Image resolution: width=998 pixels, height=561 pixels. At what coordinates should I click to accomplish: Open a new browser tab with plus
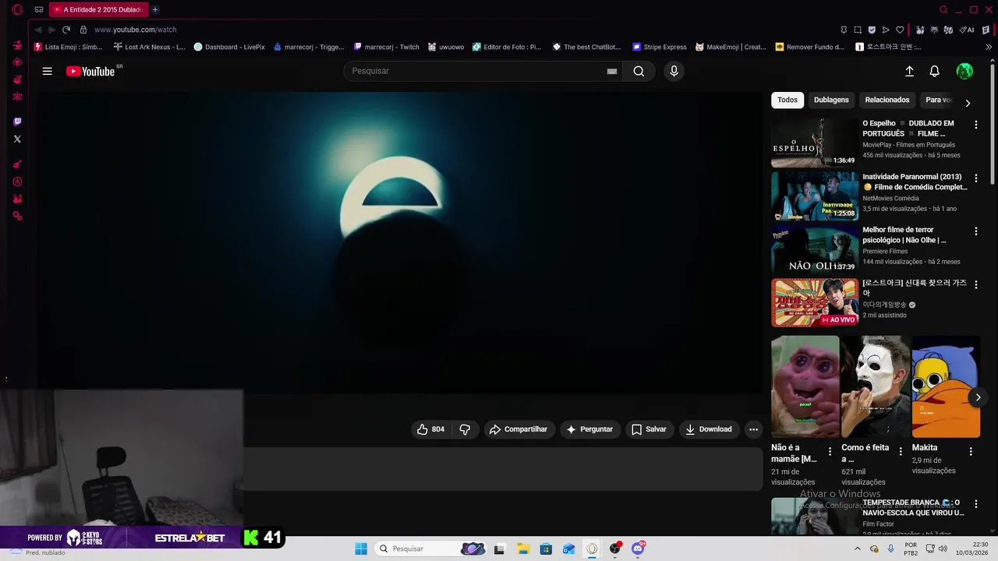click(155, 9)
